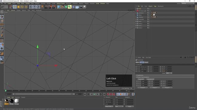Select Texture mode in left sidebar
197x110 pixels.
coord(2,20)
